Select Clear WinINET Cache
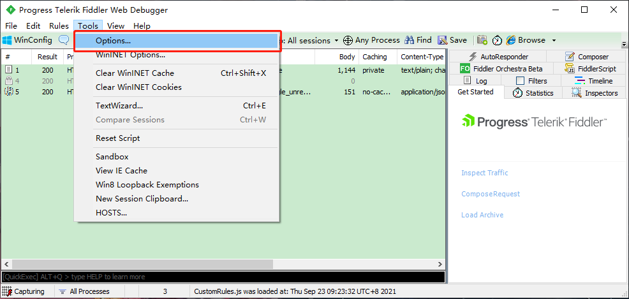Screen dimensions: 629x299 (x=177, y=73)
